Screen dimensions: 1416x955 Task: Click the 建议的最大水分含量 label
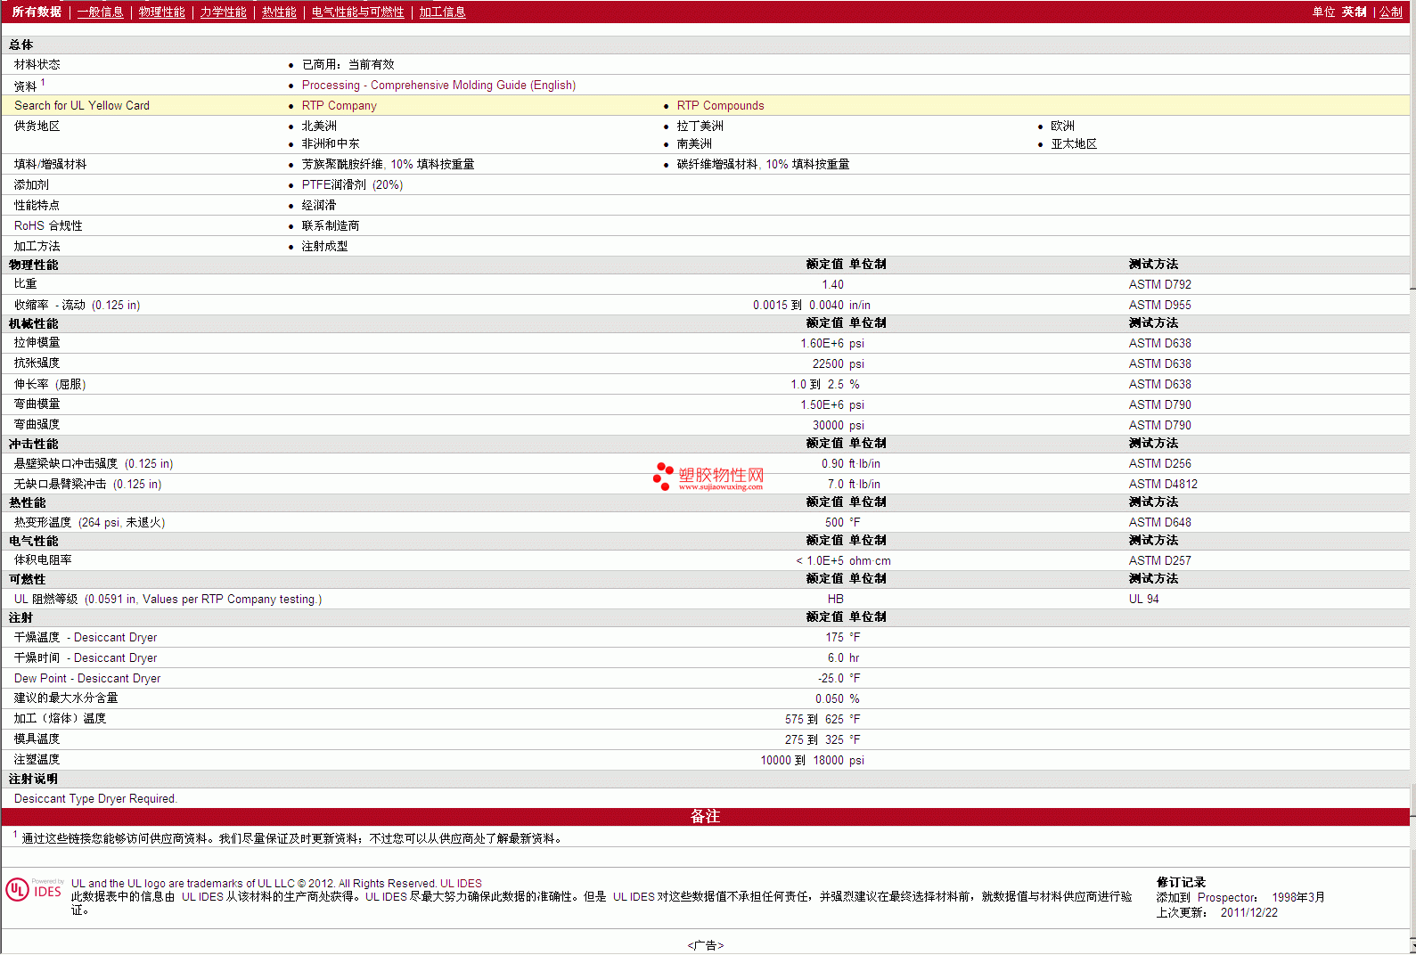(65, 698)
